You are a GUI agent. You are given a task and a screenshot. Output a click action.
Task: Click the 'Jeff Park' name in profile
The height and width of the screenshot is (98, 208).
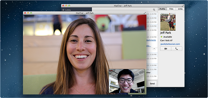tap(166, 33)
